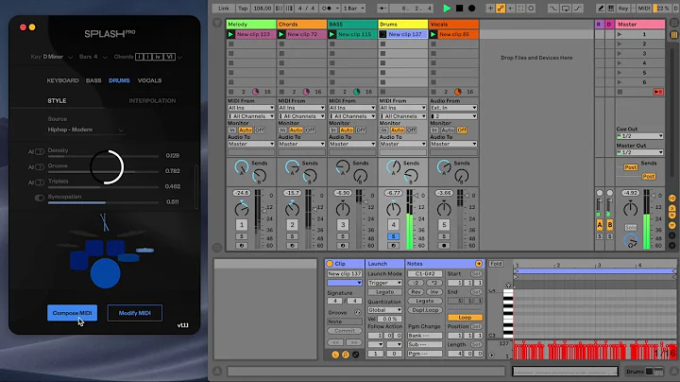The height and width of the screenshot is (382, 680).
Task: Toggle the orange Loop button in Notes box
Action: (465, 318)
